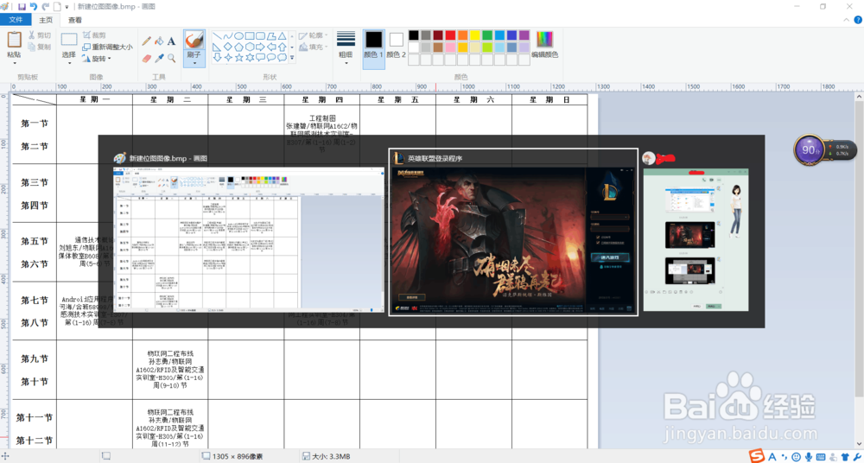Select the Text tool

click(171, 41)
